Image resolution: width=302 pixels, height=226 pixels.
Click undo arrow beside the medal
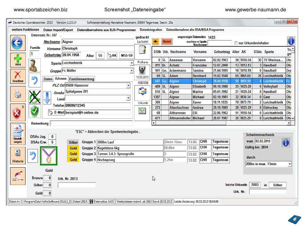click(x=33, y=156)
